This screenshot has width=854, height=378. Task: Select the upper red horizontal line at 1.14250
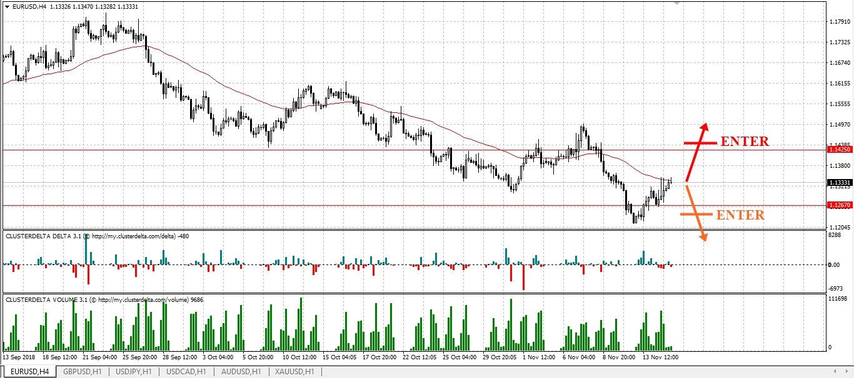pos(413,150)
